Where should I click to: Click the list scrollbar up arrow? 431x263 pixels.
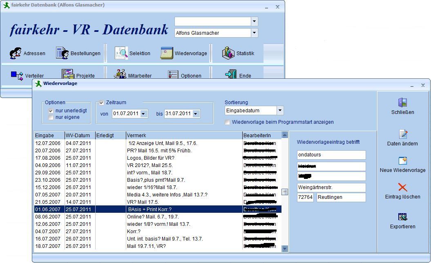[285, 135]
